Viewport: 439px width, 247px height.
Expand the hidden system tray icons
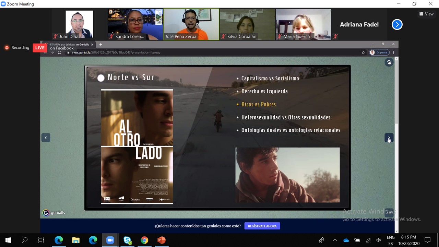point(335,240)
